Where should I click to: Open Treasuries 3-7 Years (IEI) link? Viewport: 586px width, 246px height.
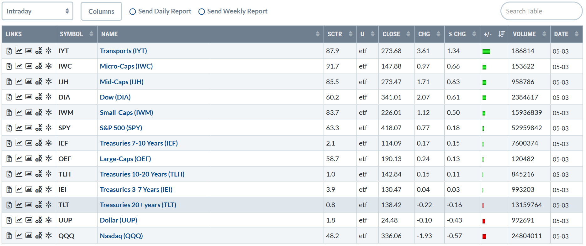tap(136, 189)
